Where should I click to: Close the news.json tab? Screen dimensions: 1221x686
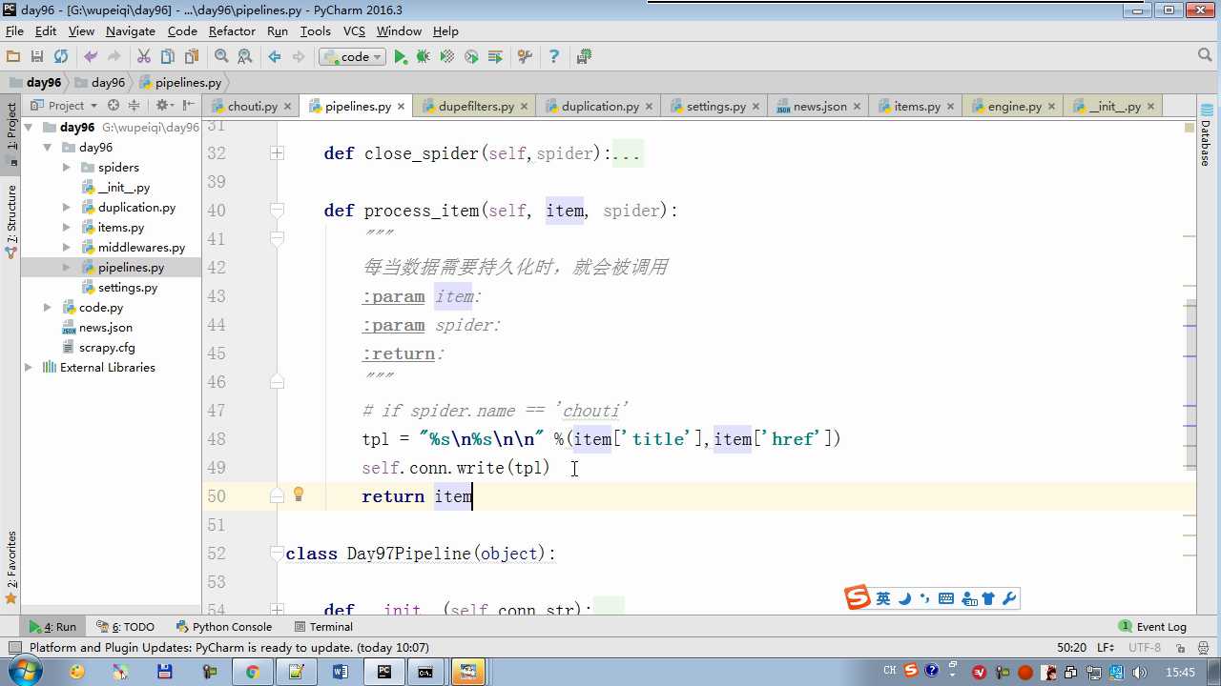[x=857, y=107]
